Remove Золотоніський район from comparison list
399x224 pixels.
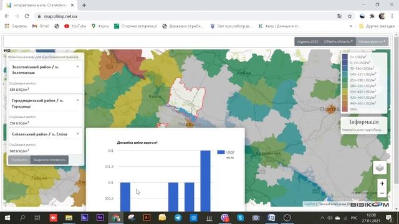[x=78, y=67]
